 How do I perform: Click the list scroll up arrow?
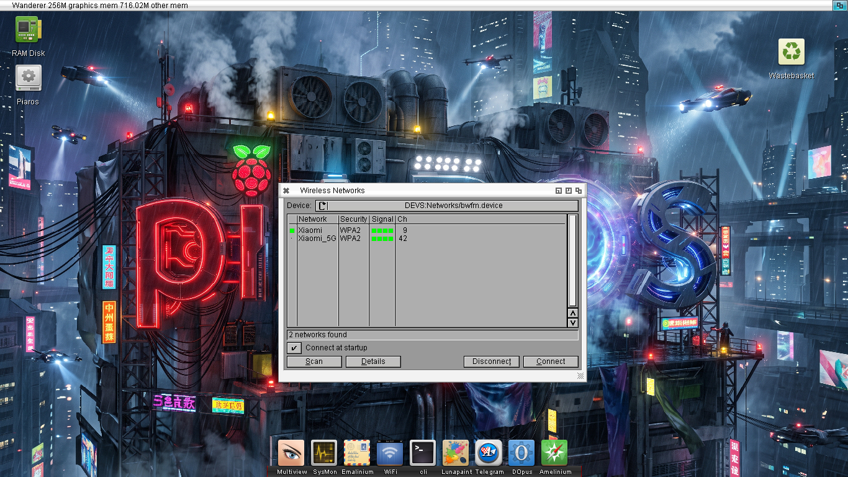coord(573,313)
